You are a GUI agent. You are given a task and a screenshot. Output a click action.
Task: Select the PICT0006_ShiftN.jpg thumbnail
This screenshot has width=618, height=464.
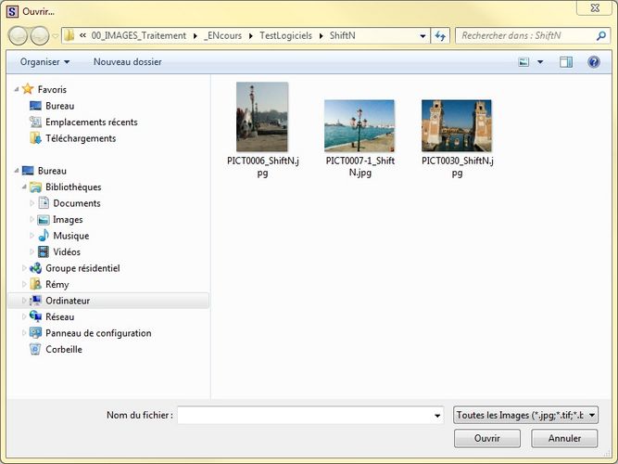261,117
